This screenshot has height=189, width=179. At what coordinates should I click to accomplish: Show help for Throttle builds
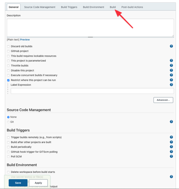coord(171,65)
